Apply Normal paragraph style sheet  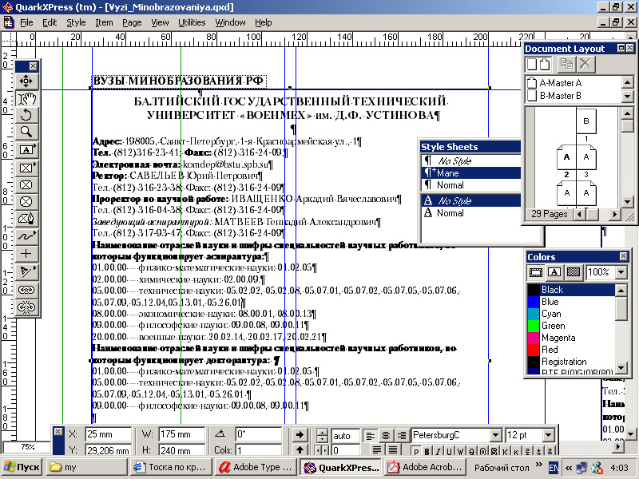pos(470,185)
